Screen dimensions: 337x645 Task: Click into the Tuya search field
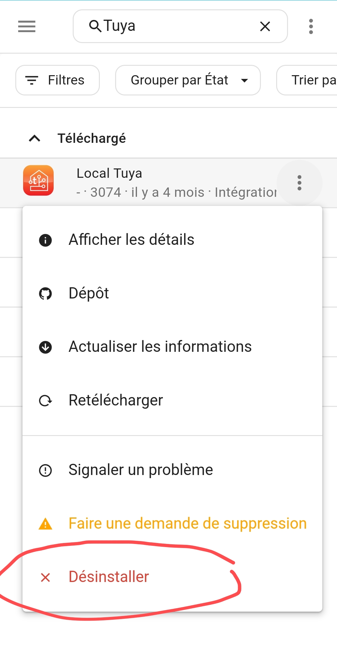point(178,26)
